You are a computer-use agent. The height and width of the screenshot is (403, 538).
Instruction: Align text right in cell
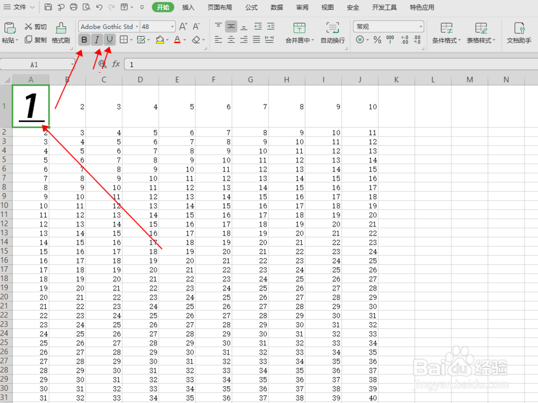click(244, 40)
